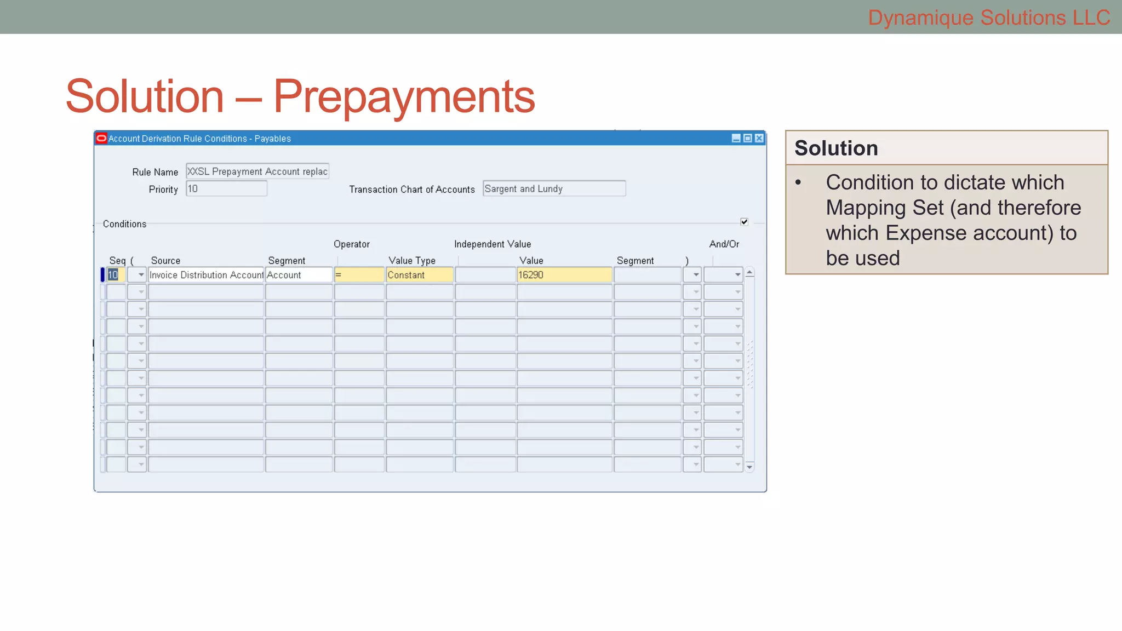Open the first row left parenthesis dropdown
Screen dimensions: 1122x631
click(141, 275)
